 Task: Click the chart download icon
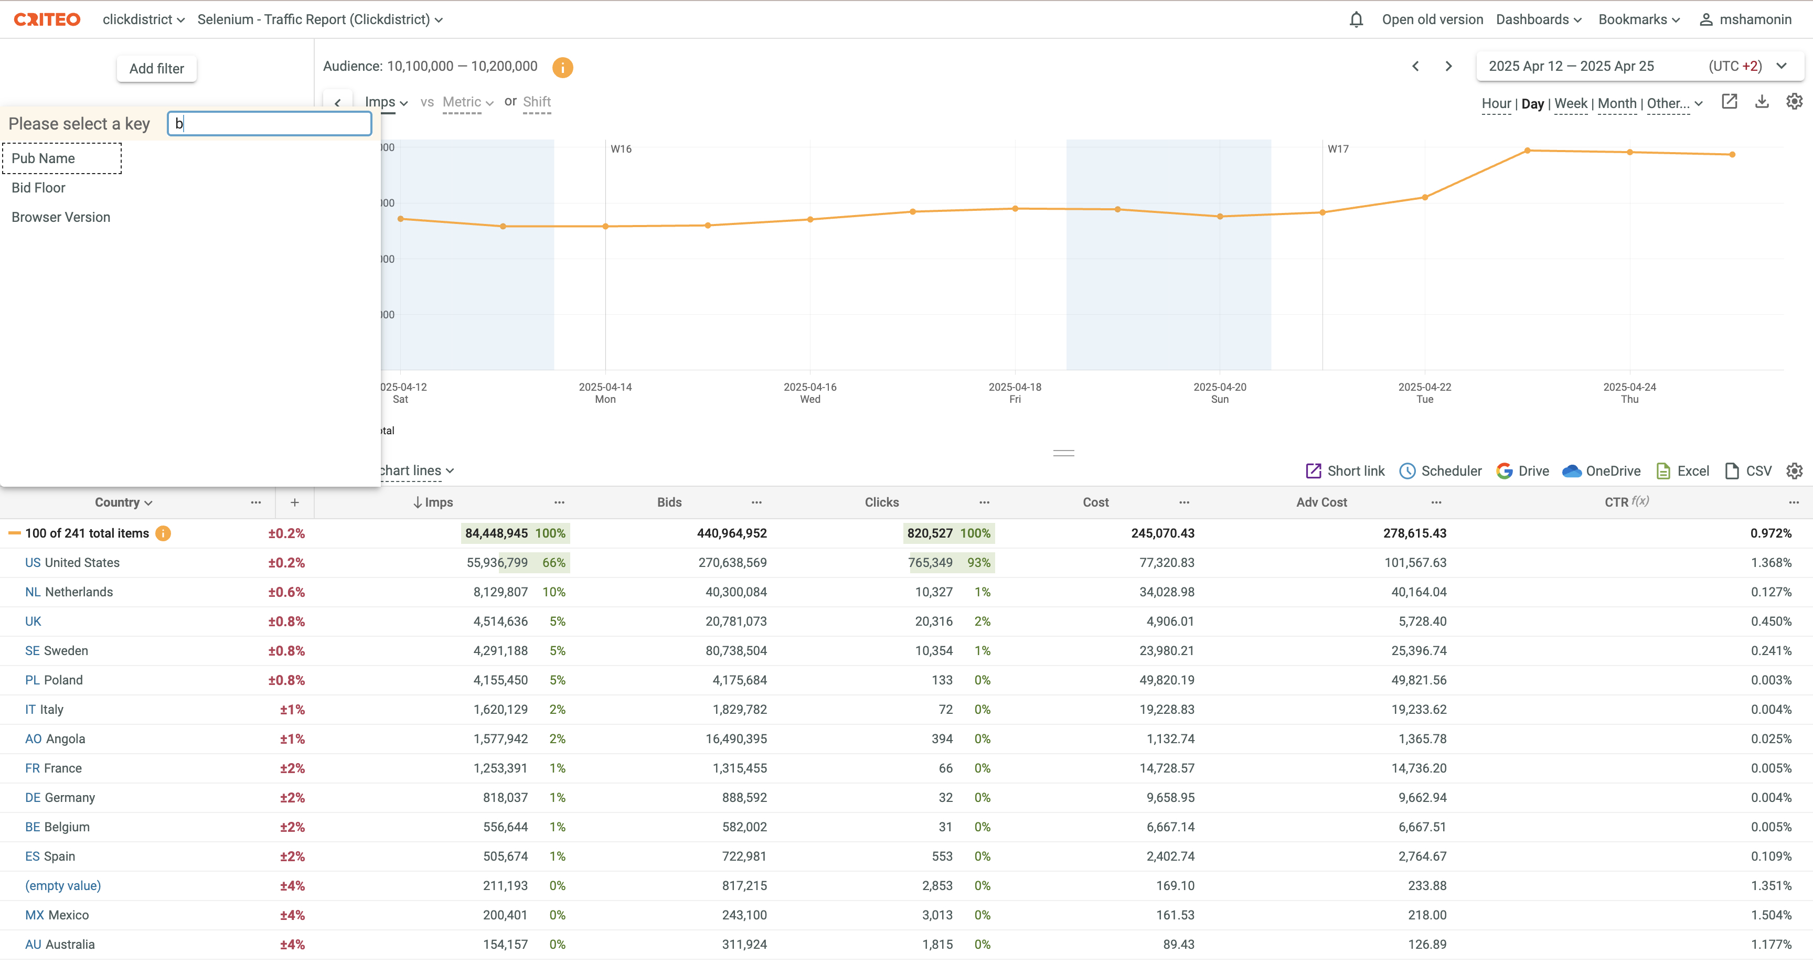pos(1762,102)
